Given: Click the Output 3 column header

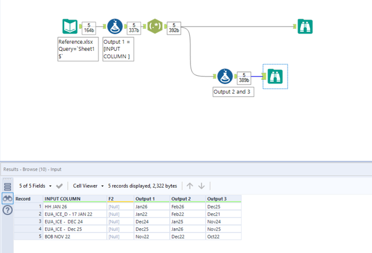Looking at the screenshot, I should coord(224,199).
